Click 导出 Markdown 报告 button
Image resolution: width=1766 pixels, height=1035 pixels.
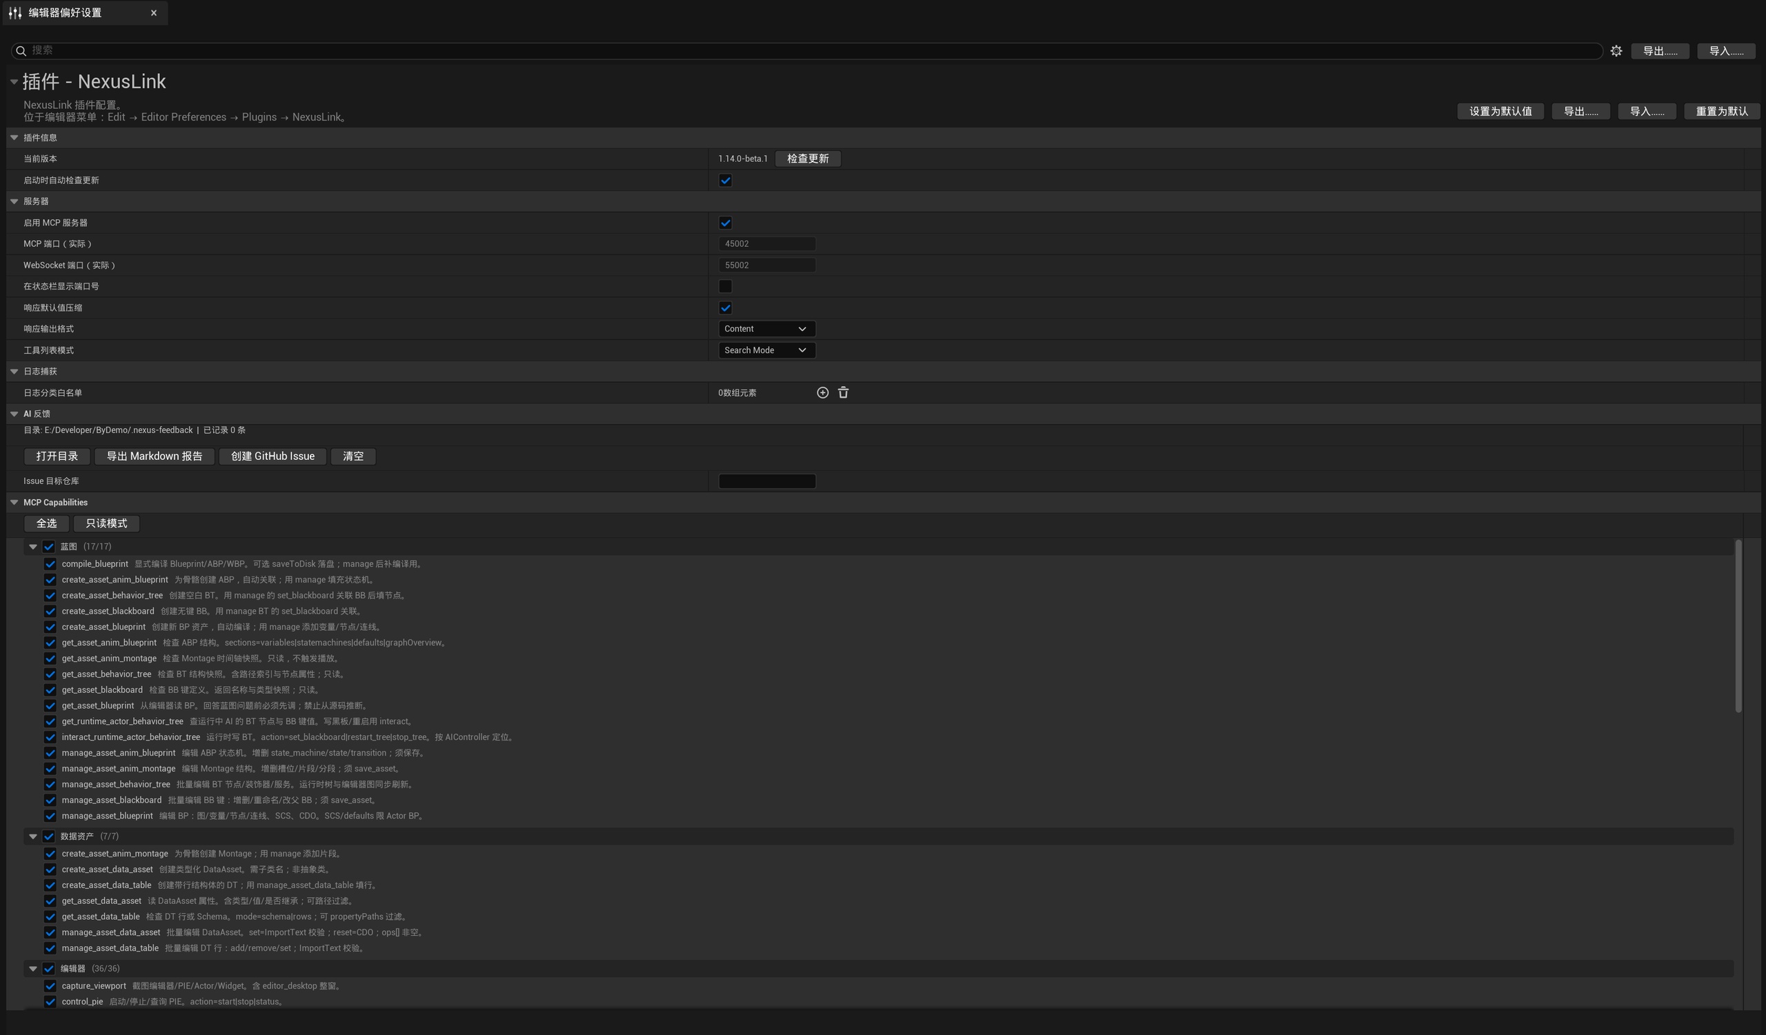coord(154,456)
